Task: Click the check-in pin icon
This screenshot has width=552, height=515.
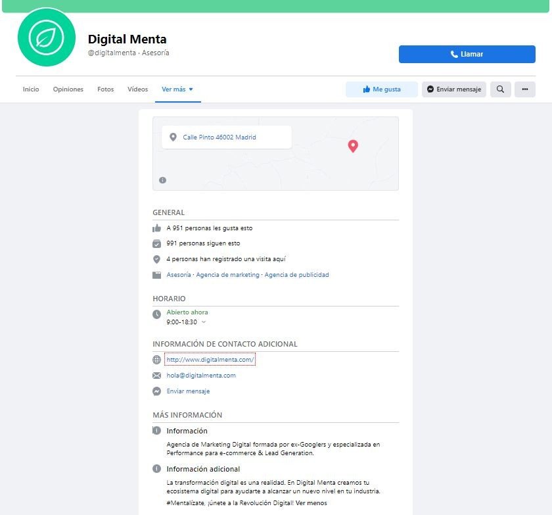Action: pyautogui.click(x=156, y=259)
